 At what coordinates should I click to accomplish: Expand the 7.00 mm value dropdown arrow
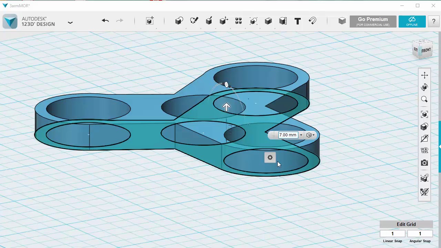tap(301, 135)
